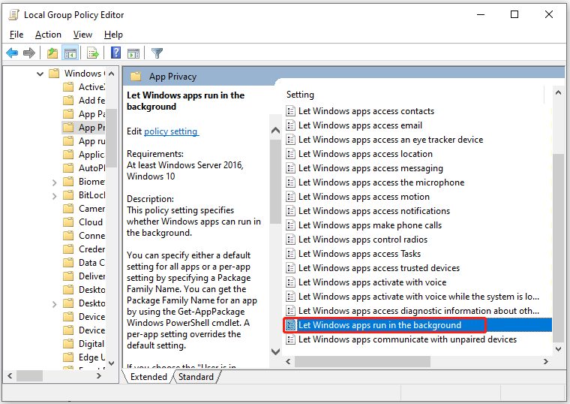
Task: Click policy icon for access motion
Action: pos(290,197)
